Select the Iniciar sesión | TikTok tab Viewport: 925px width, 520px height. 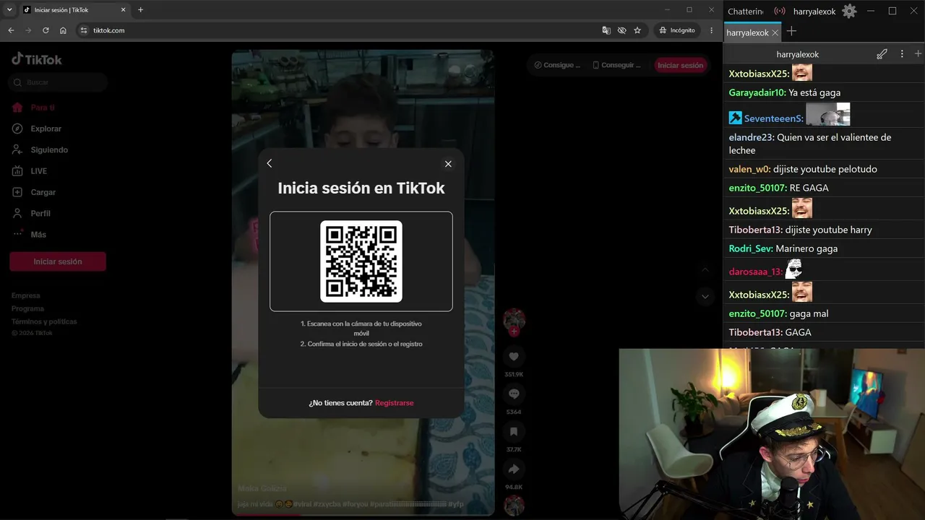point(74,10)
